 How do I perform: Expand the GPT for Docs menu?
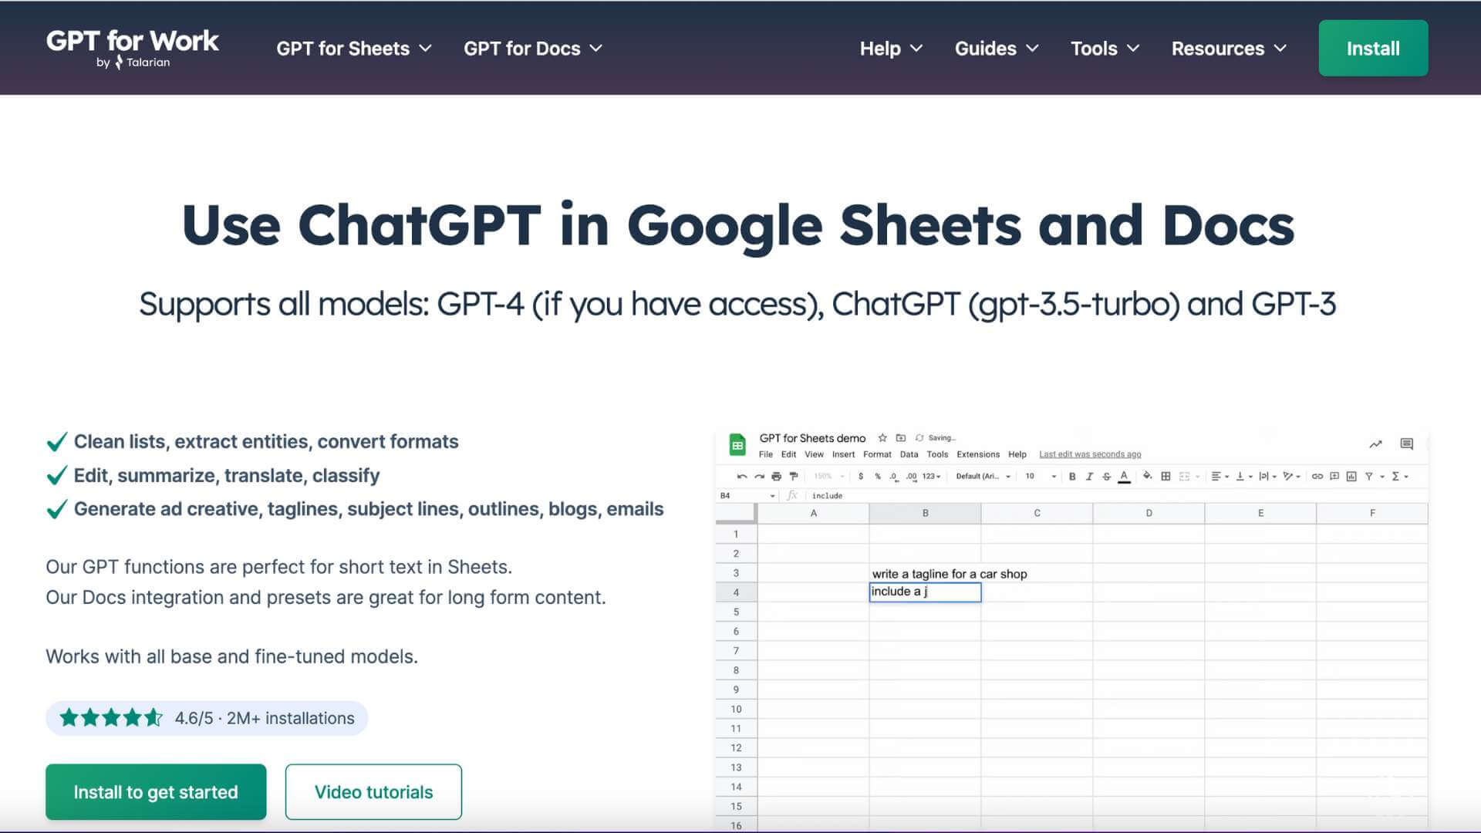click(x=532, y=49)
